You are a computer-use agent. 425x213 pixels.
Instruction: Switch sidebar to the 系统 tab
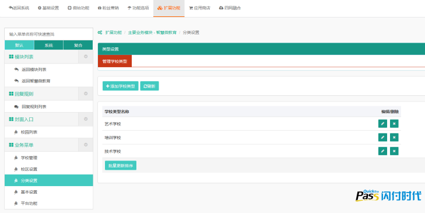click(49, 46)
